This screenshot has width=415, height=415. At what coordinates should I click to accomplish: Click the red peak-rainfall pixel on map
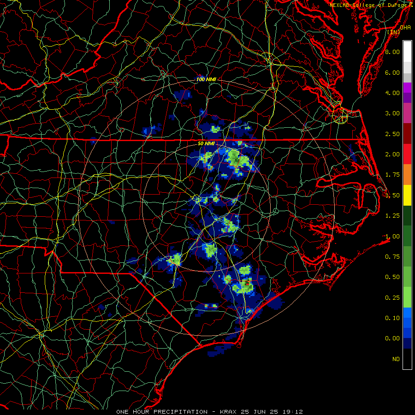point(248,284)
